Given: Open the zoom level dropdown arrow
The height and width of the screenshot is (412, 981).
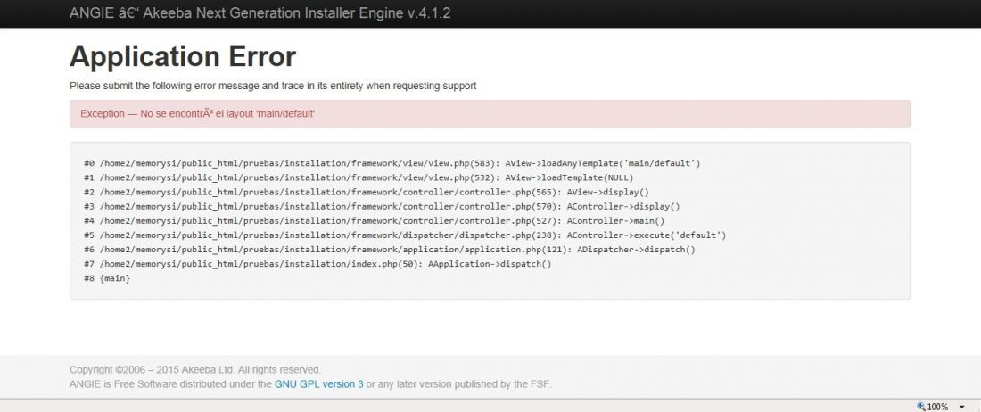Looking at the screenshot, I should [x=961, y=407].
